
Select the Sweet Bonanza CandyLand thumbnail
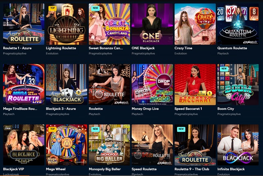(x=109, y=24)
